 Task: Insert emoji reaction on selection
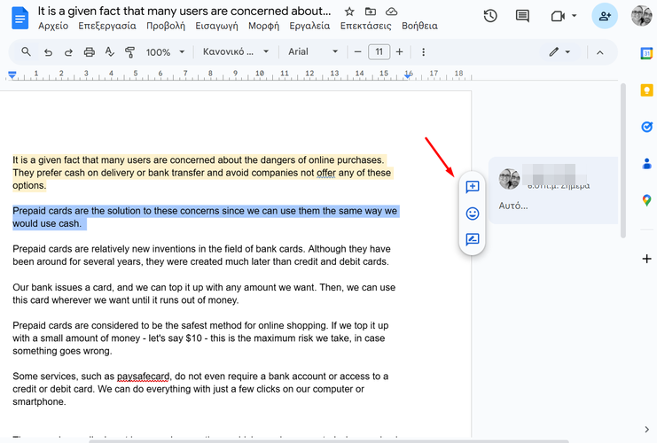473,214
